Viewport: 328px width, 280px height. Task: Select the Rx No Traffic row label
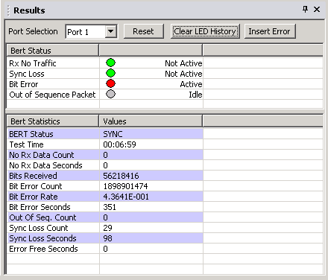point(33,63)
